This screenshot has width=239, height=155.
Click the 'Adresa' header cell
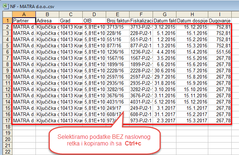tap(48, 21)
